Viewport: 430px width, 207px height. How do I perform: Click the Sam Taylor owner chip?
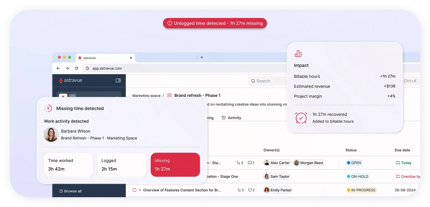[x=277, y=176]
